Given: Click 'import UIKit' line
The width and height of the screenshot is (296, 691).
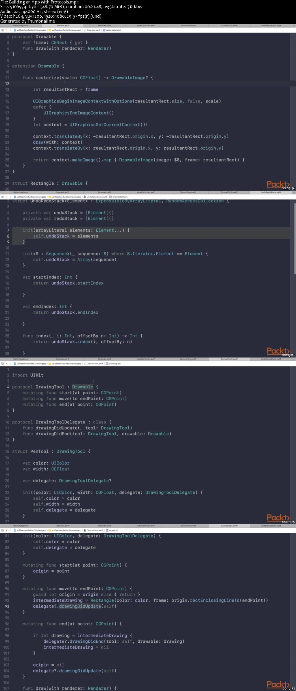Looking at the screenshot, I should click(x=28, y=375).
